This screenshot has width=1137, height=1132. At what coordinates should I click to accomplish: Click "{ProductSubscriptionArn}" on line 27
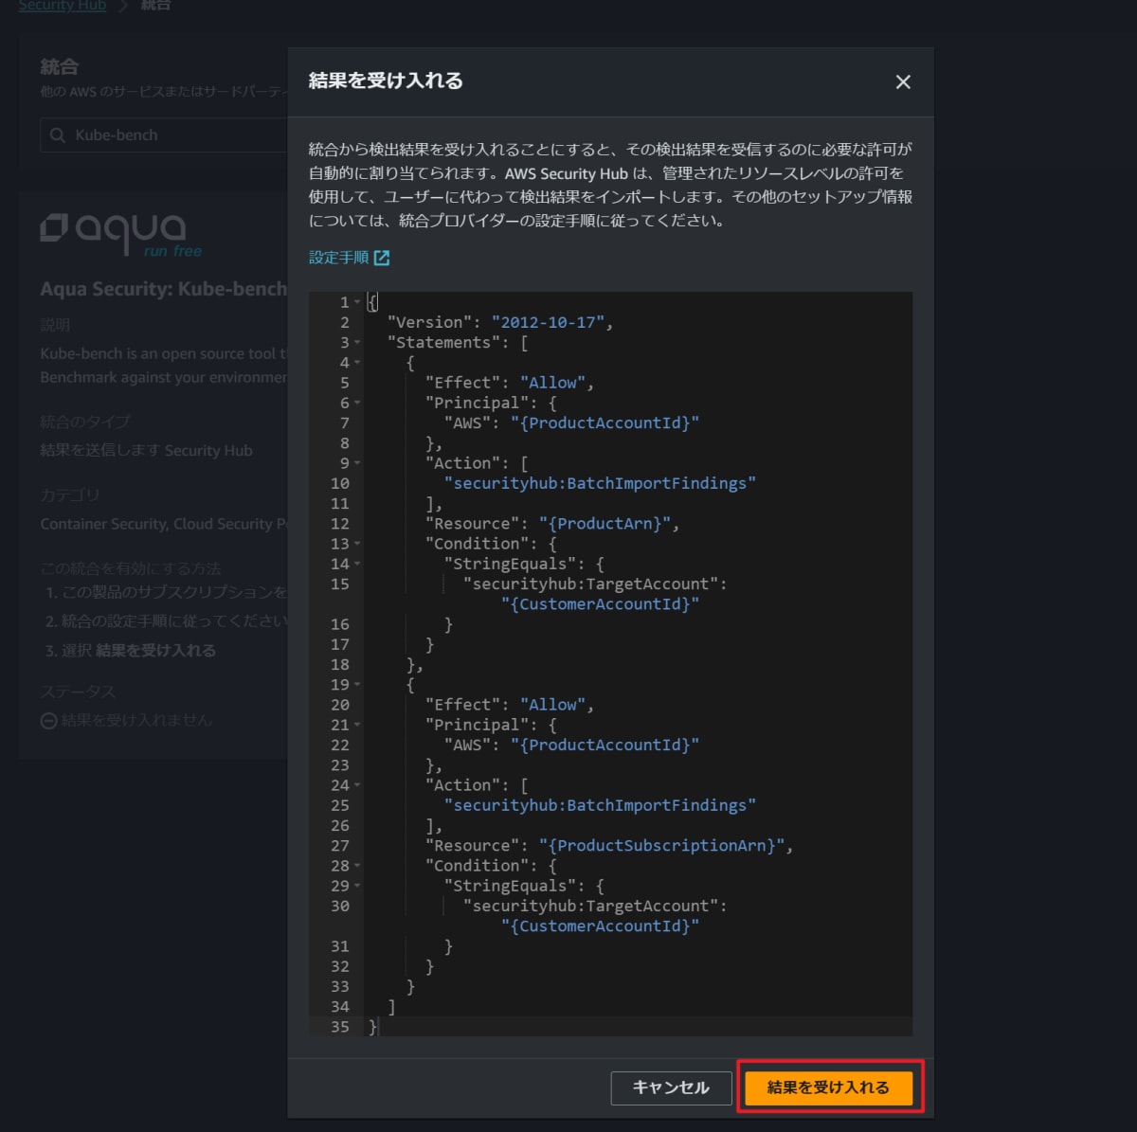pos(661,846)
